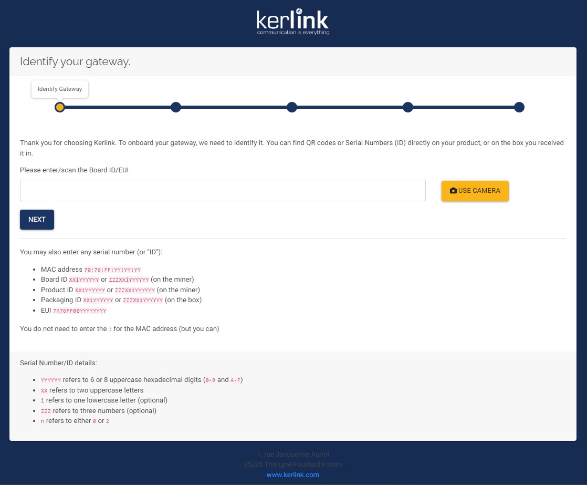
Task: Select the last progress step dot
Action: tap(519, 107)
